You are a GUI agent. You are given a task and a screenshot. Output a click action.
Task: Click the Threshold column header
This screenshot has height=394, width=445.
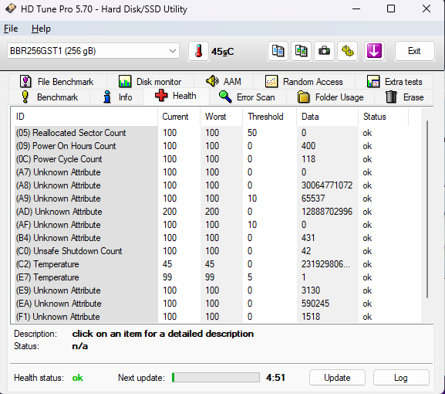pos(270,117)
